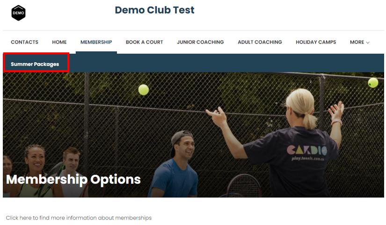Go to the HOME page
This screenshot has height=225, width=386.
point(59,42)
